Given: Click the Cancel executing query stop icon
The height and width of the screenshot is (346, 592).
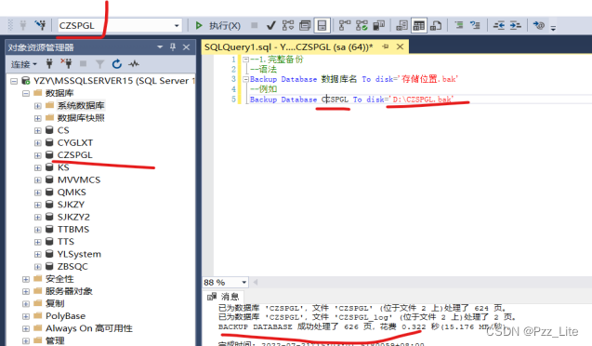Looking at the screenshot, I should (x=255, y=26).
